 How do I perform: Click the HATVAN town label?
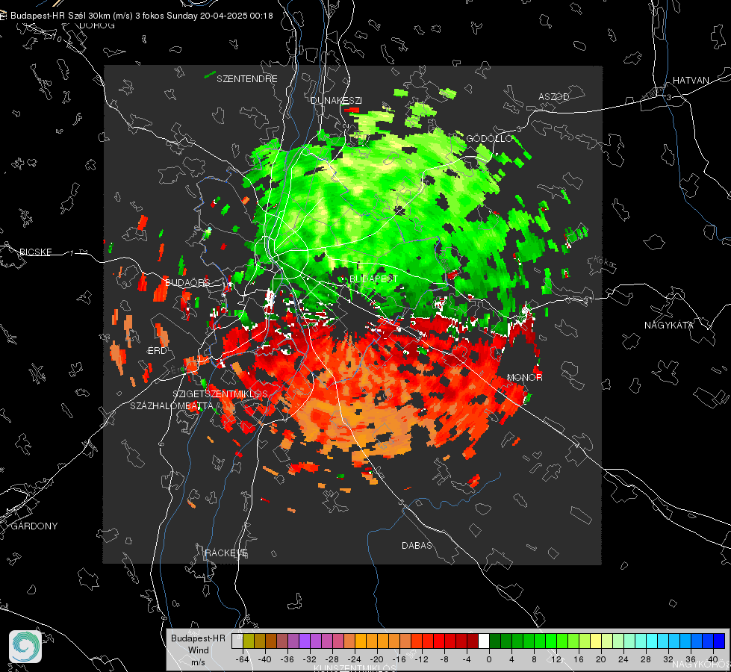tap(691, 80)
